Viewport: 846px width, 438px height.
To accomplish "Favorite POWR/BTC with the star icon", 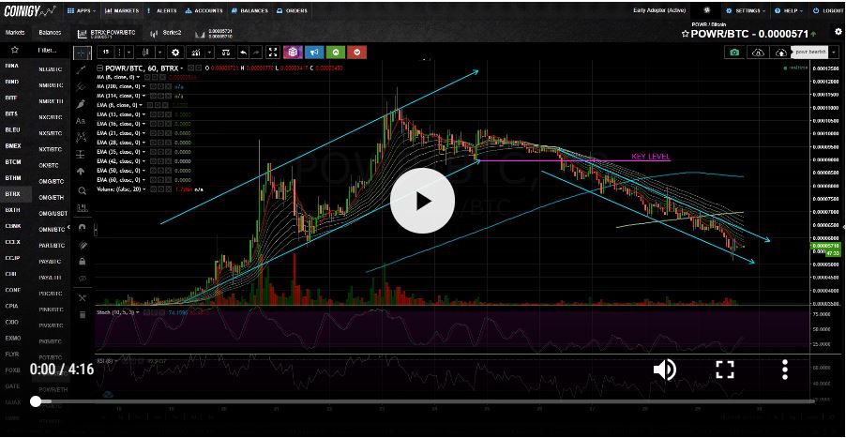I will pyautogui.click(x=686, y=34).
